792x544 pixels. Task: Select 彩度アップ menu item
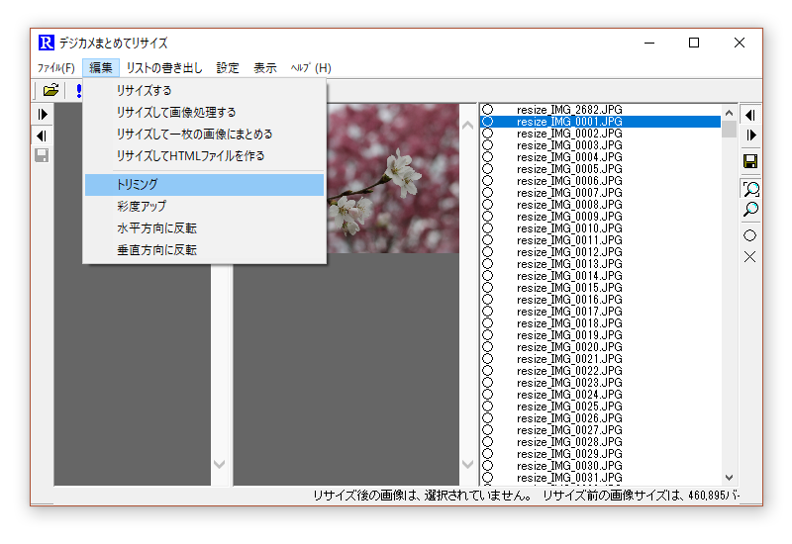(x=205, y=207)
